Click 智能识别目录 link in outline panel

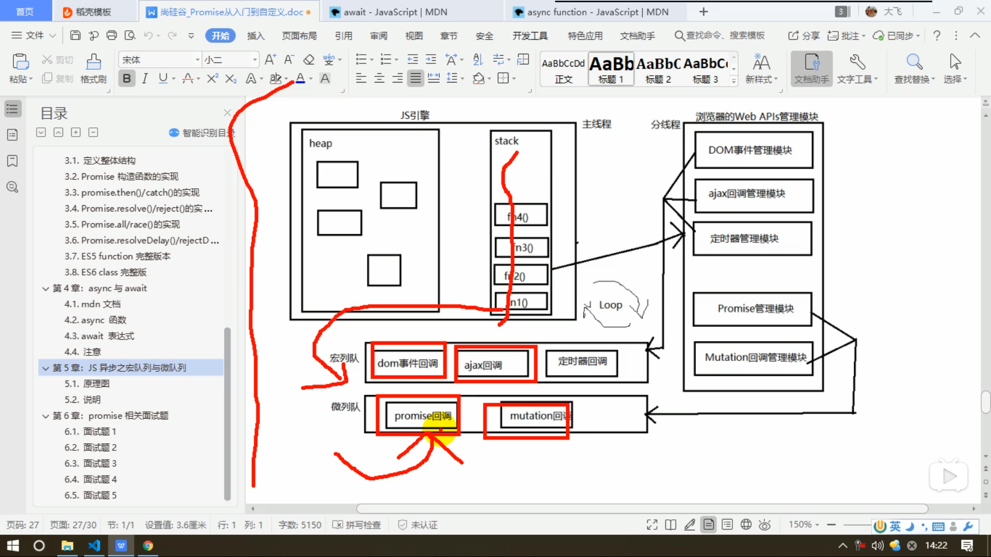coord(202,133)
